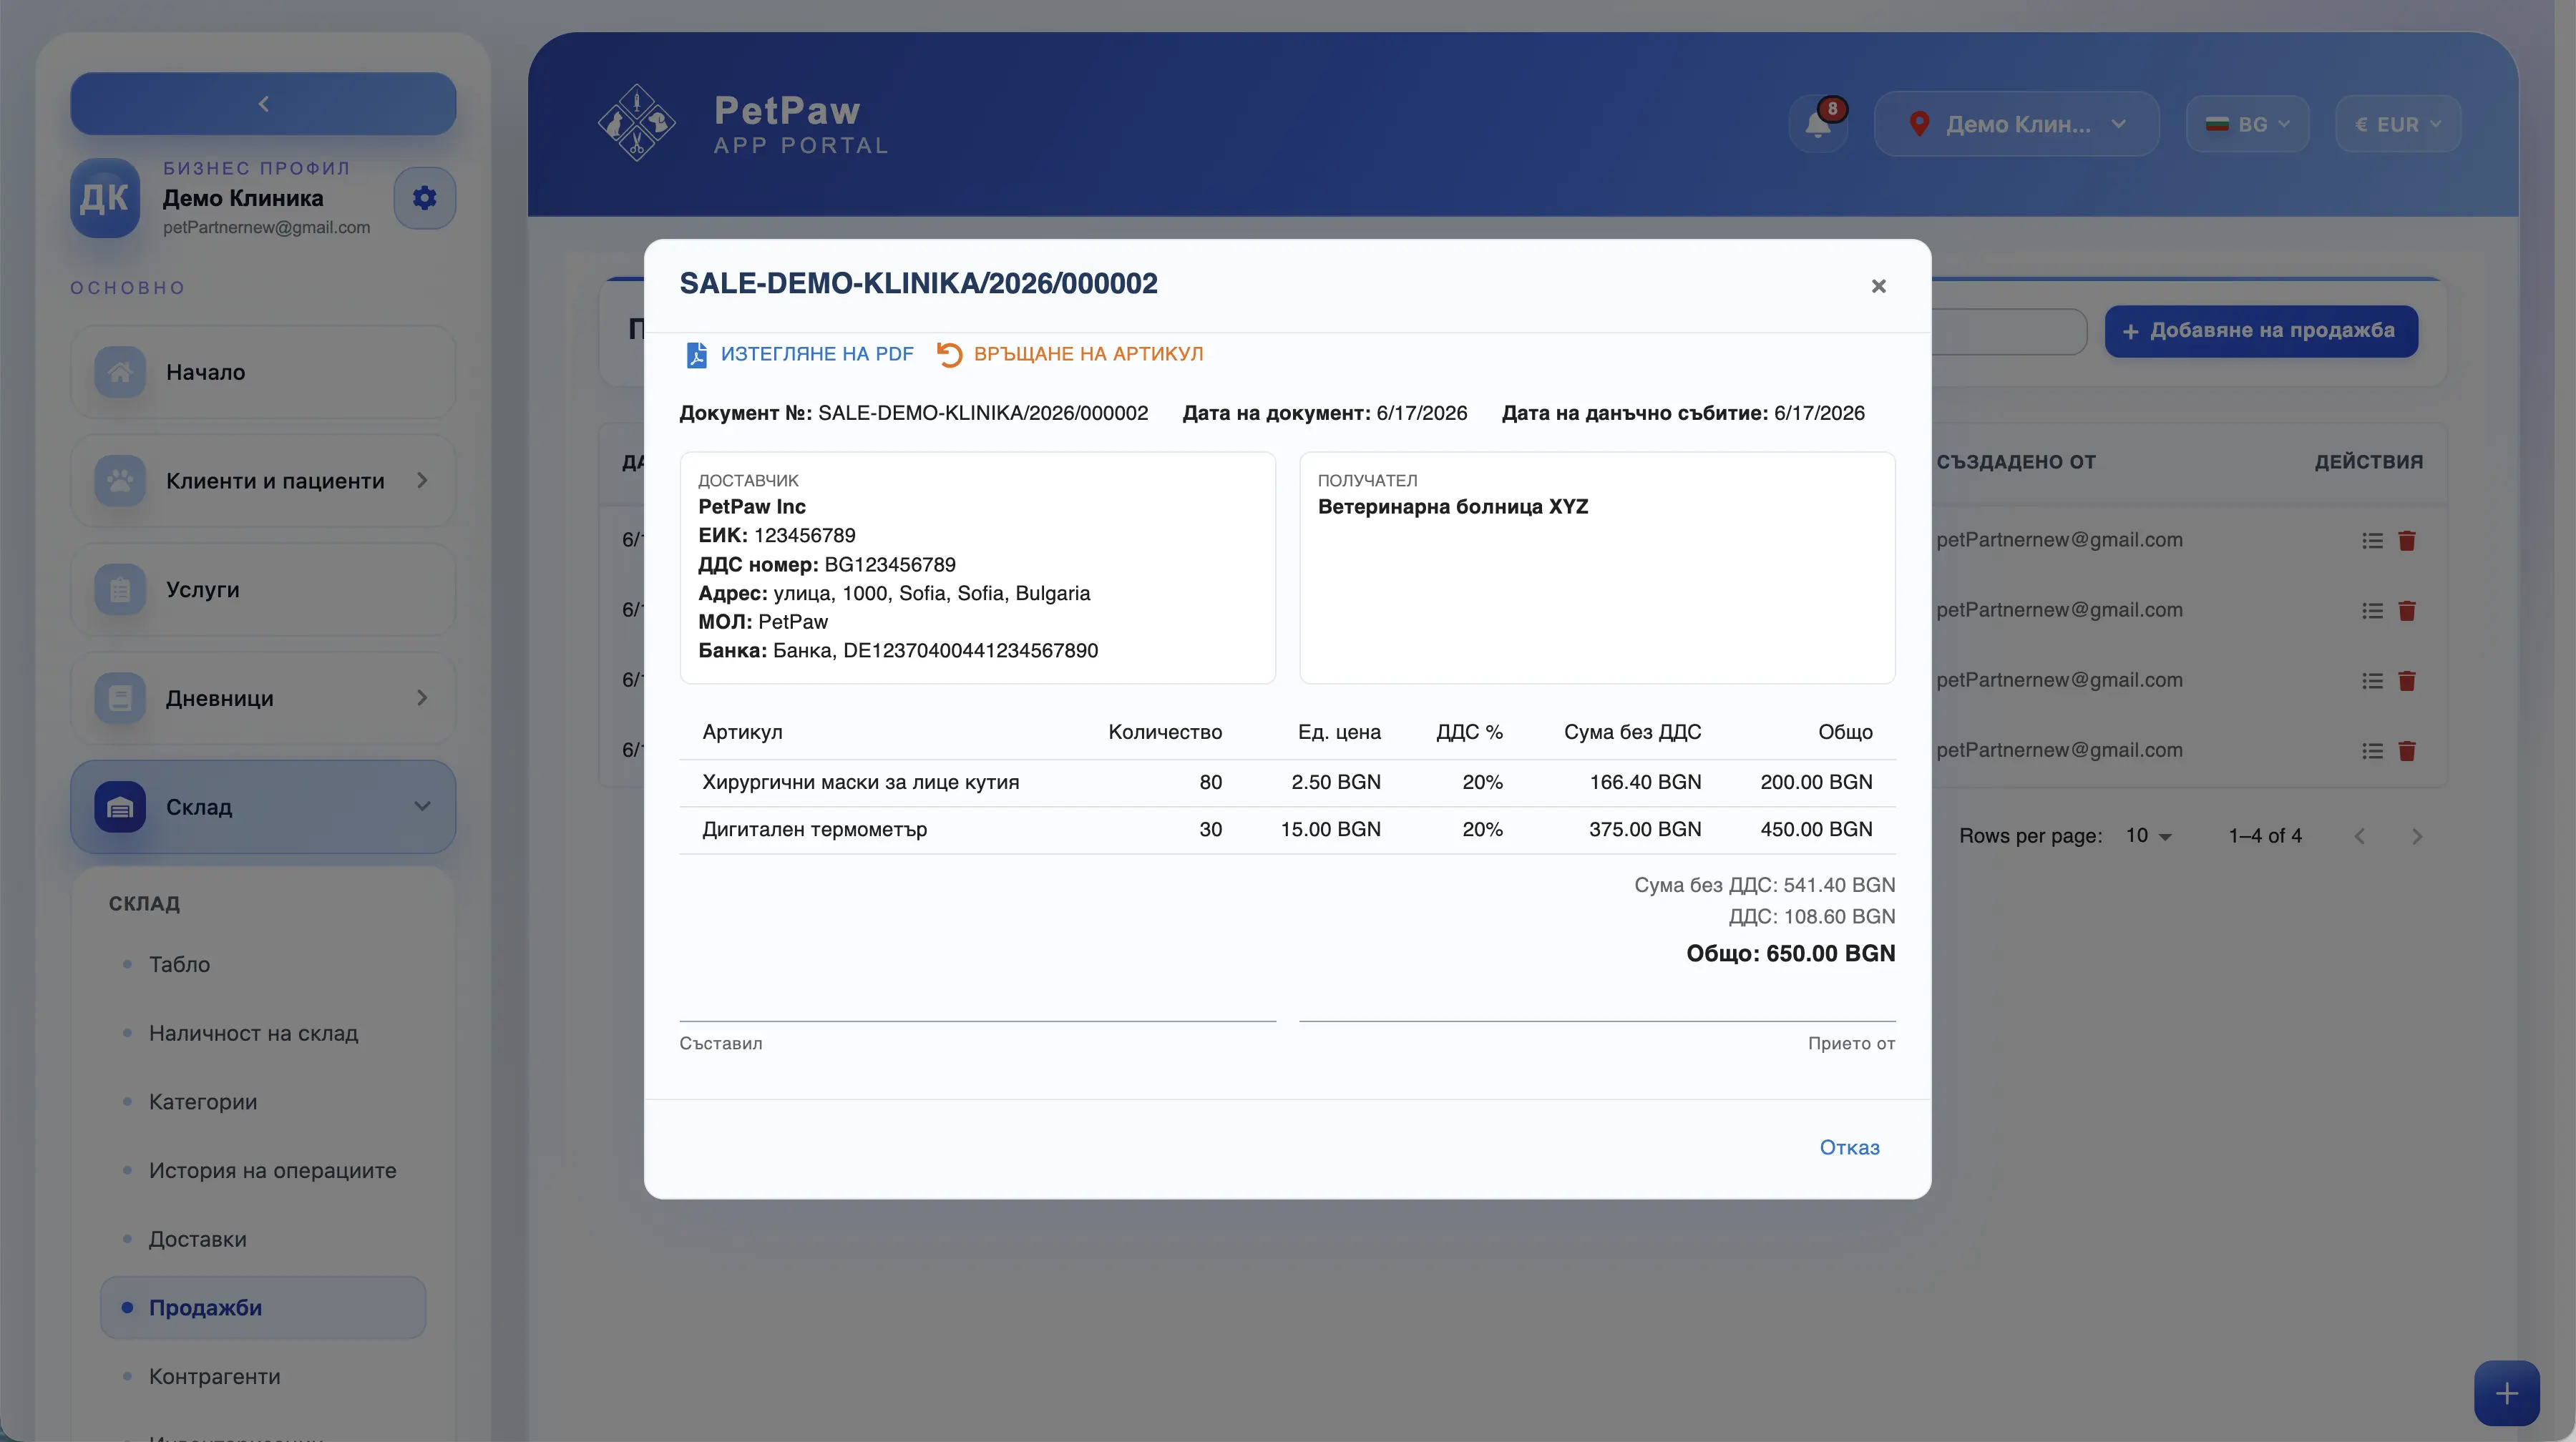Screen dimensions: 2576x1442
Task: Open the EUR currency dropdown
Action: click(x=2398, y=124)
